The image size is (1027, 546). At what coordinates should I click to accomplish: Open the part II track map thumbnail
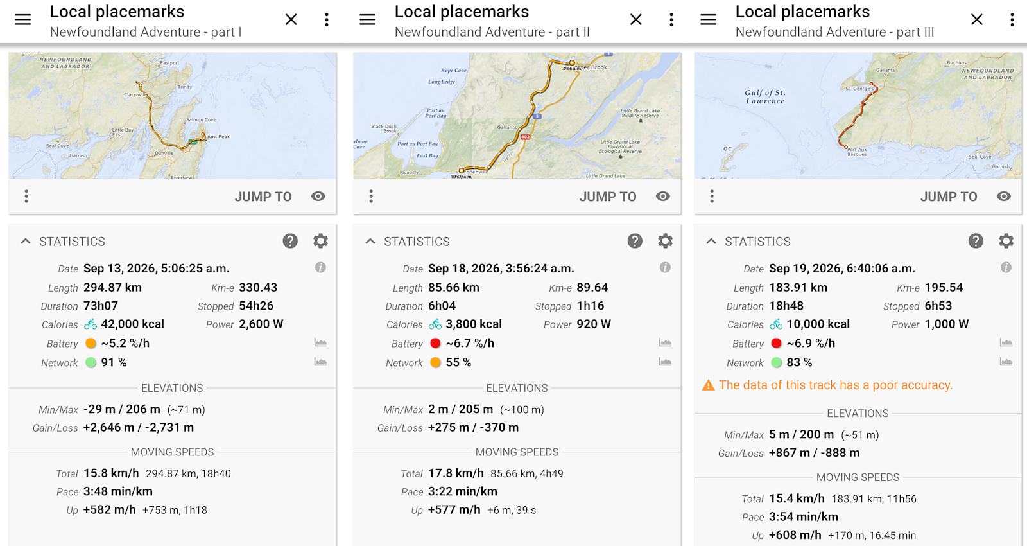click(517, 116)
